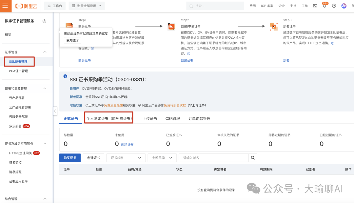The image size is (354, 203).
Task: Focus the 请输入域名 input field
Action: tap(214, 158)
